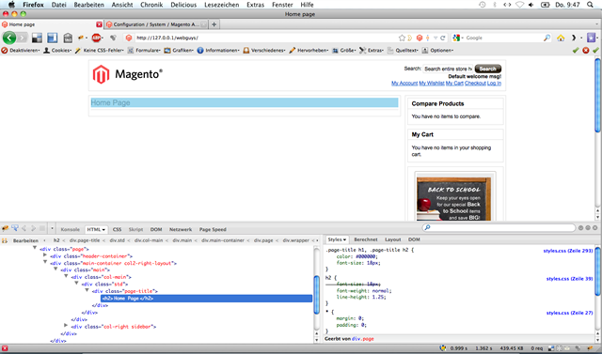Open styles.css (Zeile 39) source link

coord(569,279)
